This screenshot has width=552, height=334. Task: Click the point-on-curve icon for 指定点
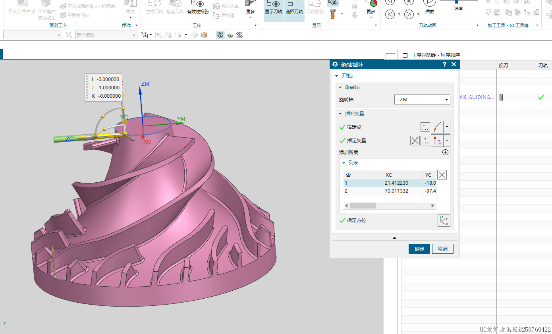437,127
